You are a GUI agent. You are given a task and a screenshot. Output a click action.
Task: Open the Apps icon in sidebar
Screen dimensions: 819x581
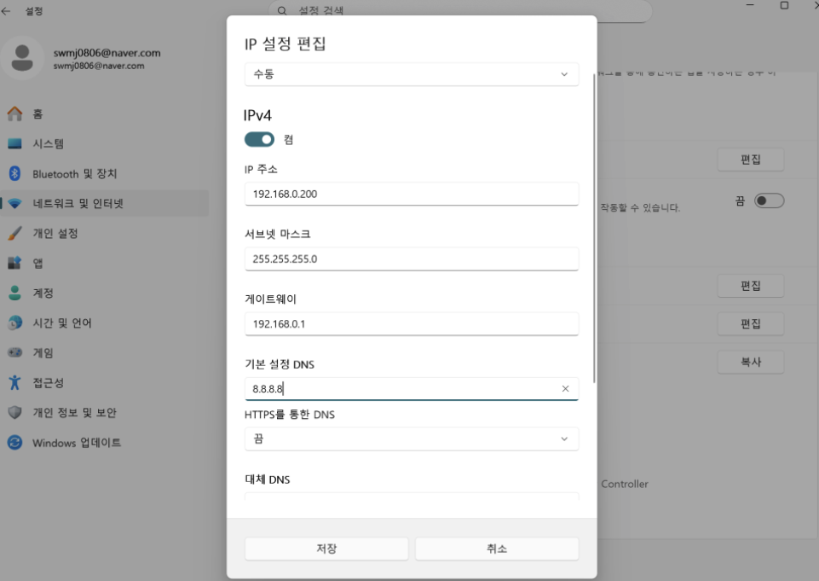pyautogui.click(x=14, y=264)
